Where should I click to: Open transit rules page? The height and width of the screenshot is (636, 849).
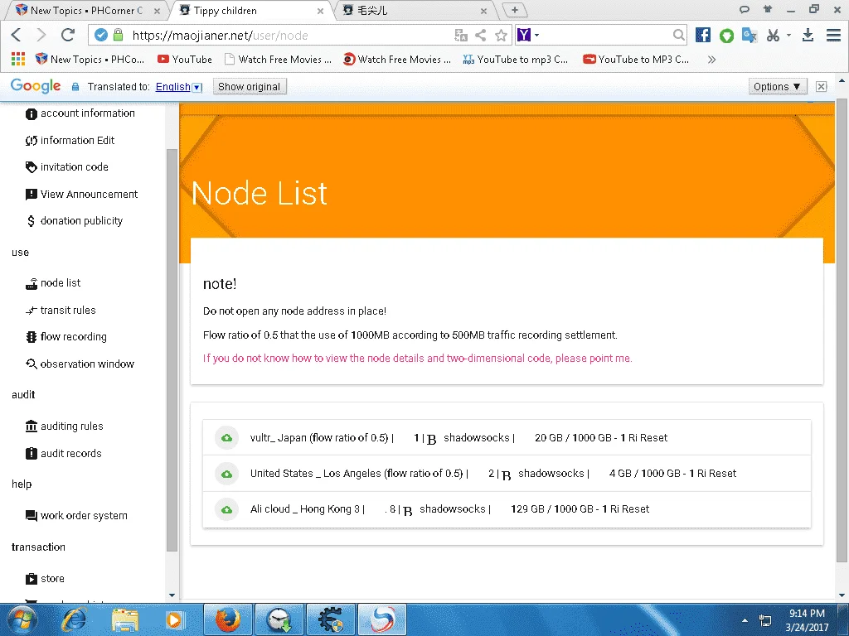coord(60,311)
